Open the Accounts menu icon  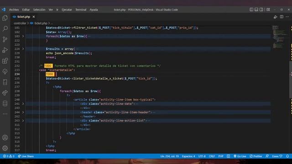[x=5, y=138]
